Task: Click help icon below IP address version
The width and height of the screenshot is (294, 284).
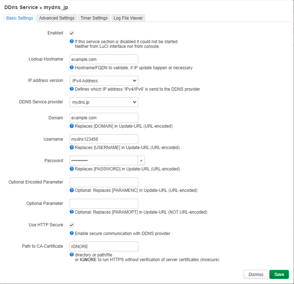Action: [72, 89]
